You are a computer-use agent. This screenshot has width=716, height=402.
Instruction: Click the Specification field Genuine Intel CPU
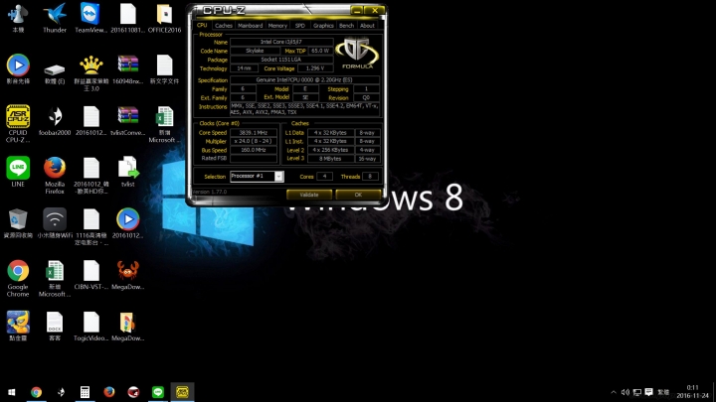(304, 79)
